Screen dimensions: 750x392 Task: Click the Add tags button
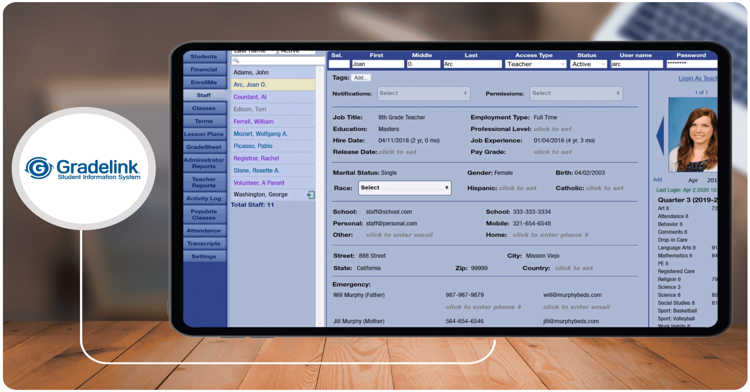click(x=361, y=78)
